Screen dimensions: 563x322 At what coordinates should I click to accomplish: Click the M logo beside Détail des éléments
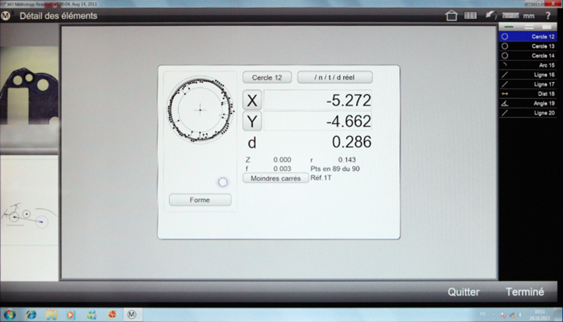[6, 15]
